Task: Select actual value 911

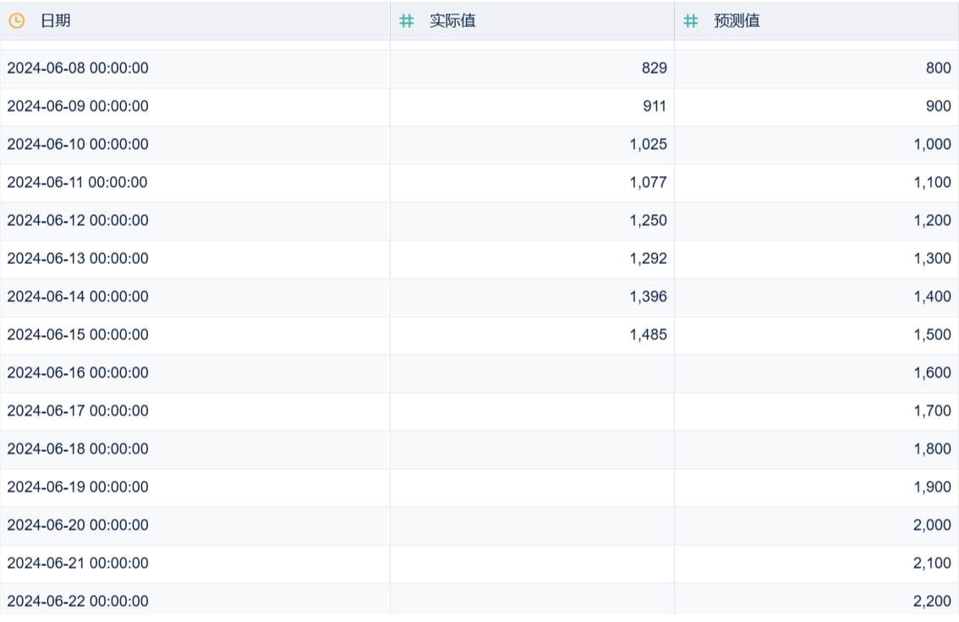Action: 655,106
